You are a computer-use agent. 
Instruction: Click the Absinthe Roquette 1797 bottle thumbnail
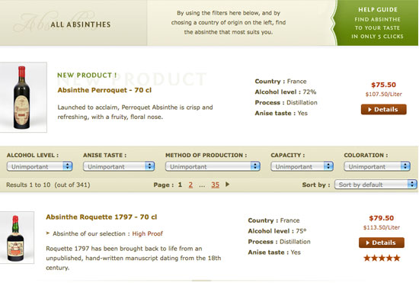[x=17, y=237]
